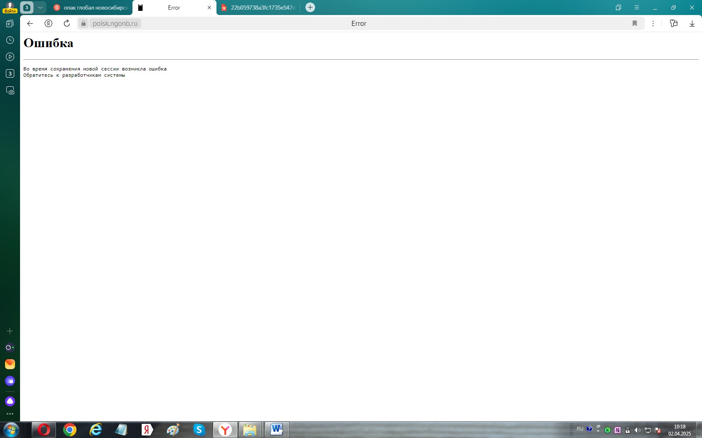
Task: Open history clock icon in sidebar
Action: [x=10, y=40]
